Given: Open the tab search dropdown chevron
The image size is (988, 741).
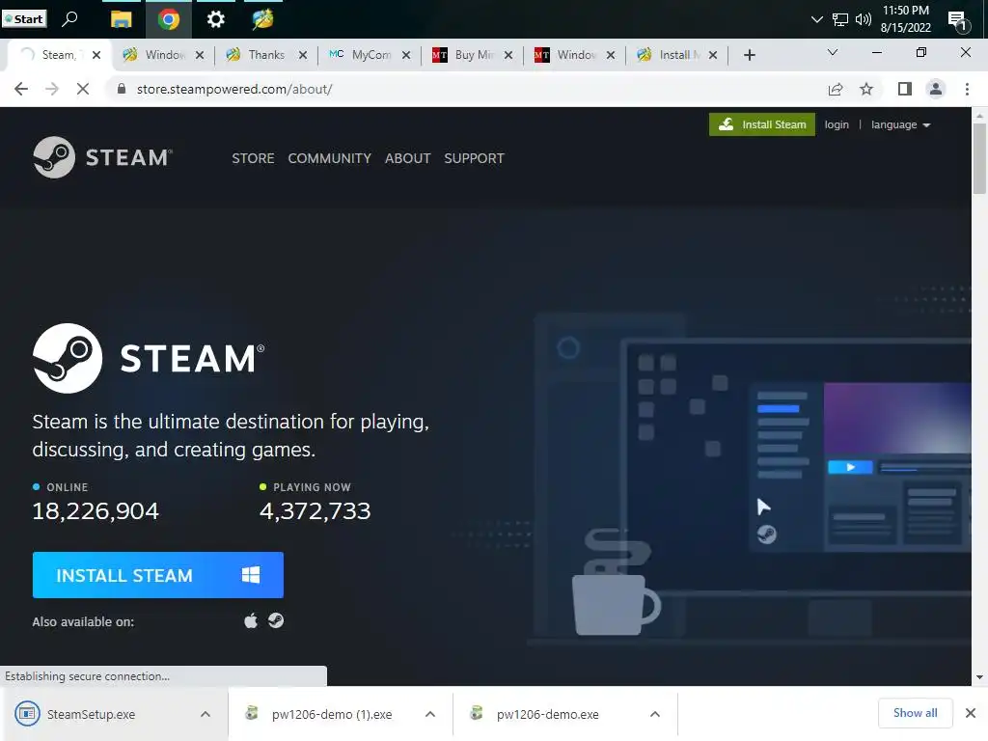Looking at the screenshot, I should (x=833, y=52).
